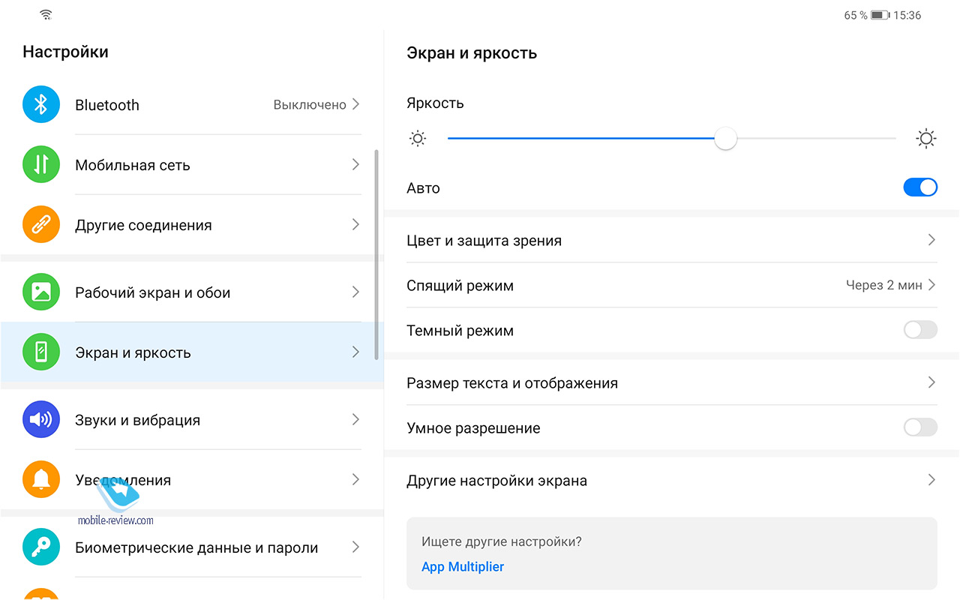Tap the minimum brightness sun icon

pyautogui.click(x=418, y=139)
